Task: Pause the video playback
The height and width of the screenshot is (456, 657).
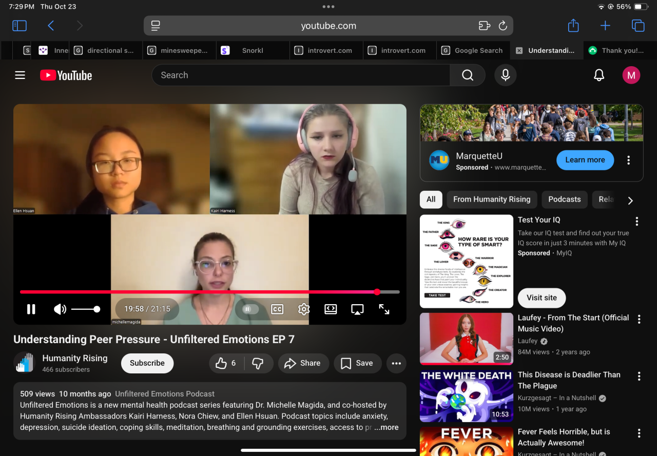Action: (x=31, y=309)
